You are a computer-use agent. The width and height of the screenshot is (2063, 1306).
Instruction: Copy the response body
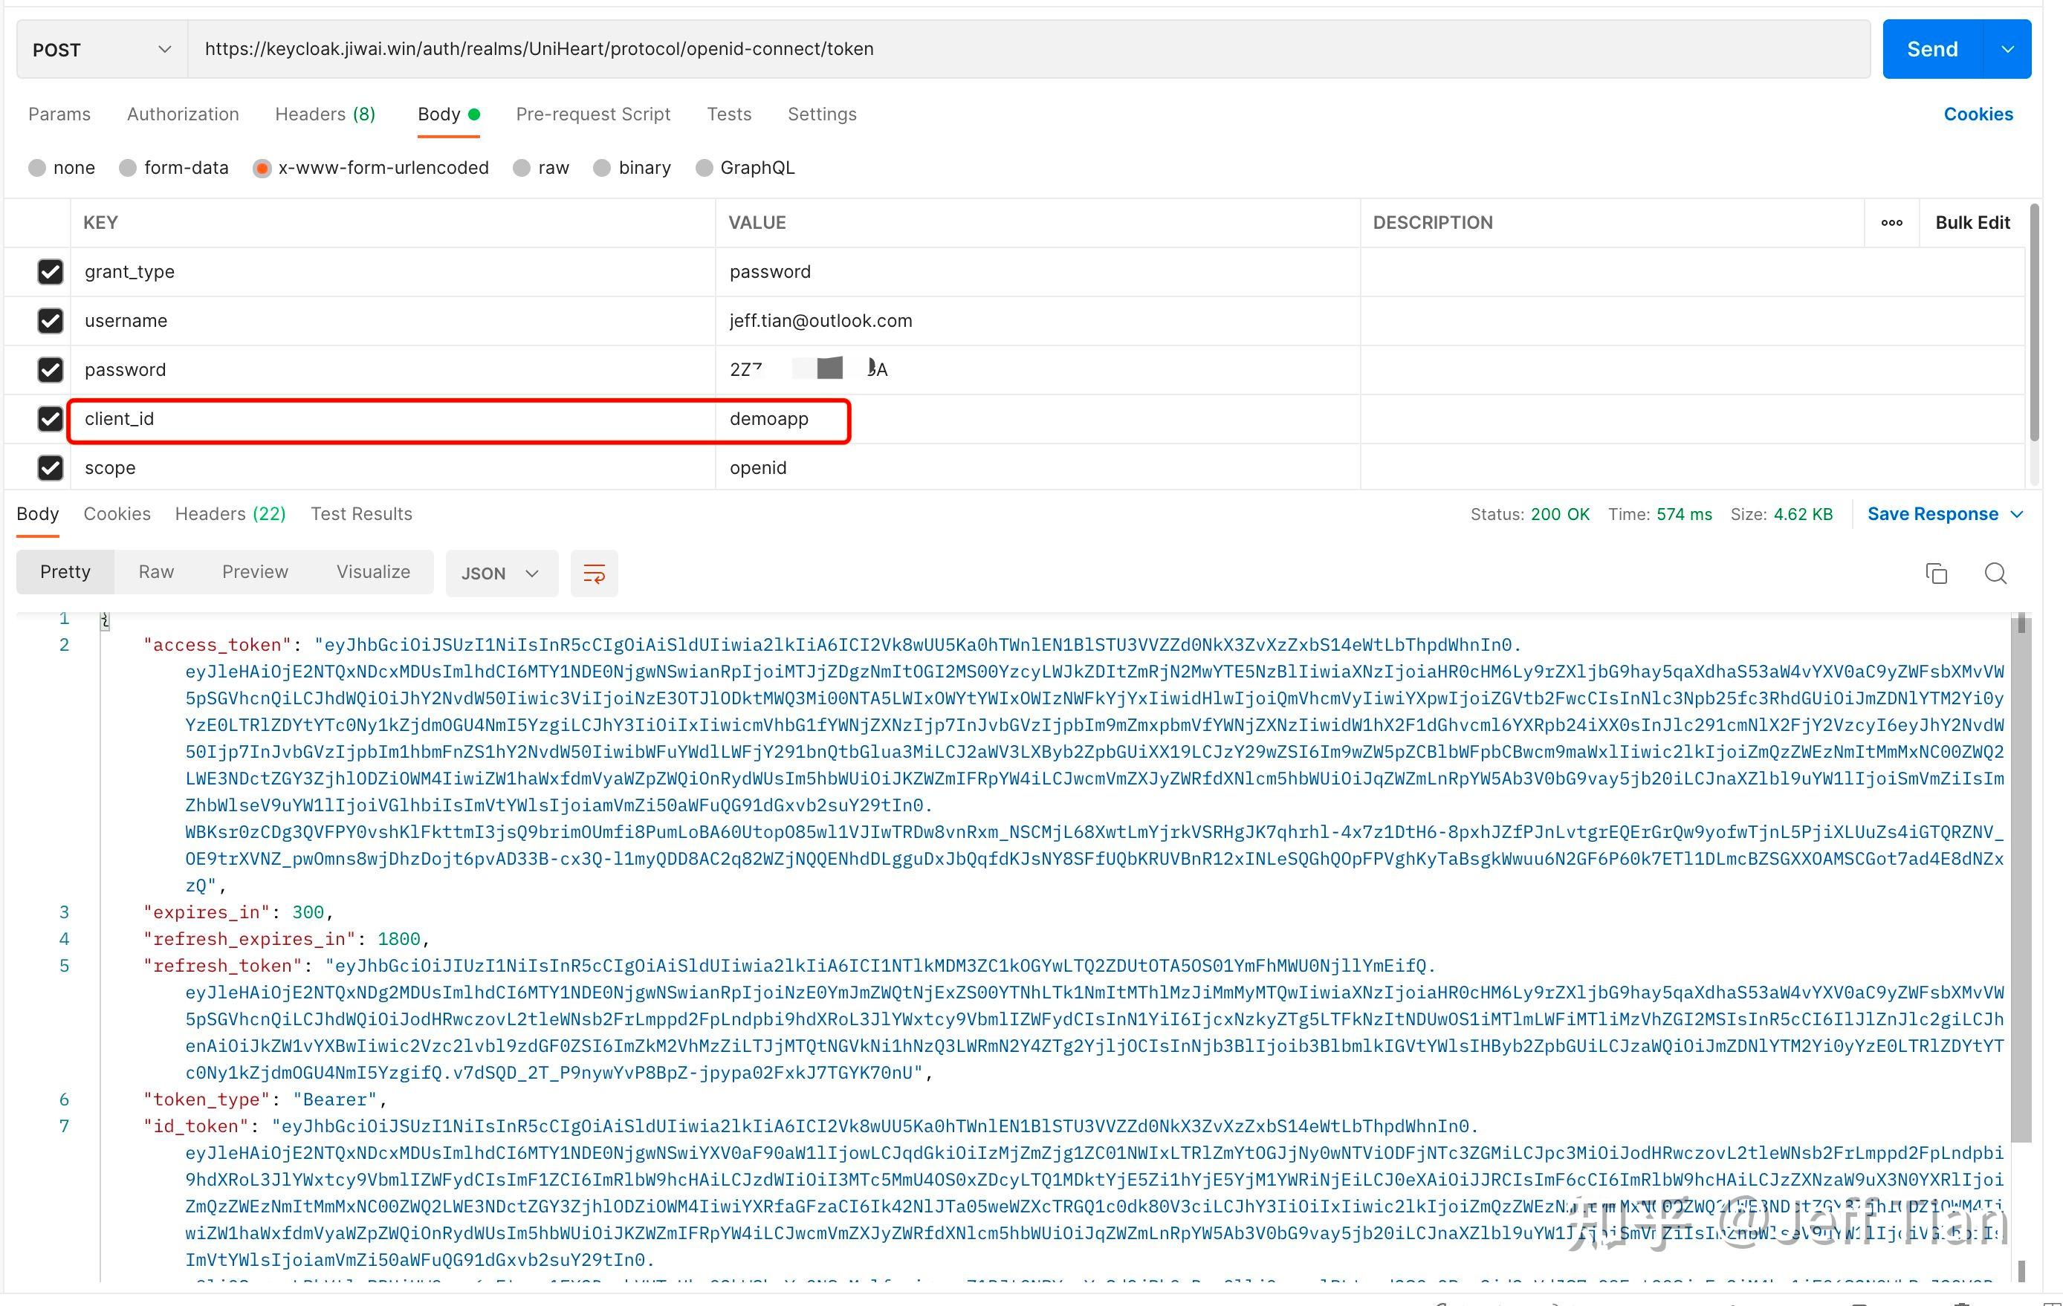tap(1935, 573)
